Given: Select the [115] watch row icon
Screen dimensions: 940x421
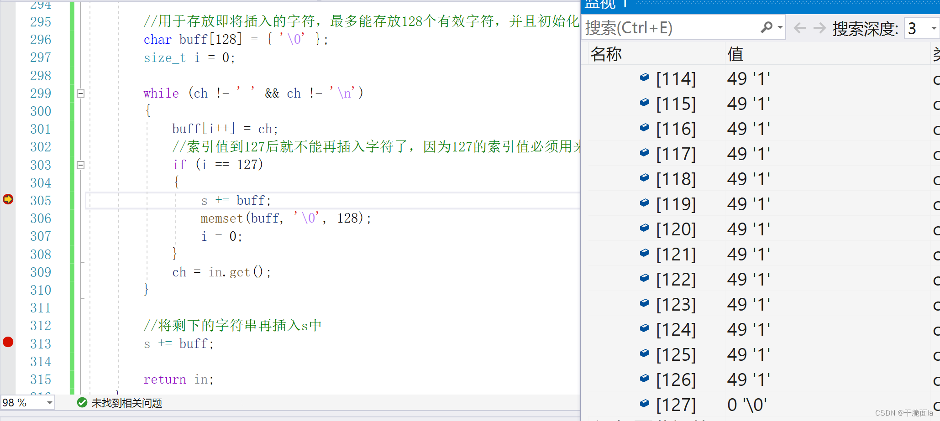Looking at the screenshot, I should (645, 102).
